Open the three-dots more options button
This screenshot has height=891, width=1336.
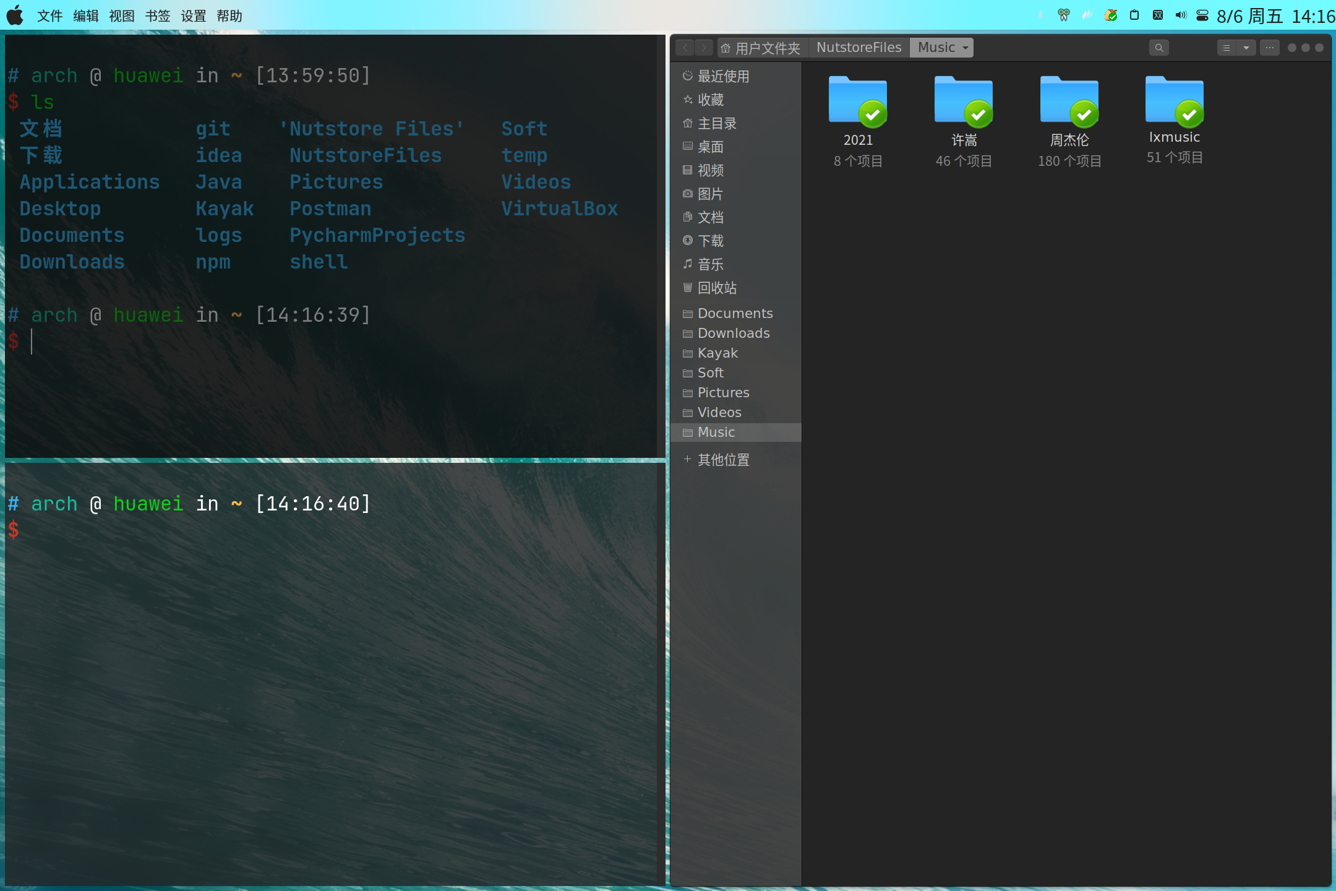point(1269,48)
